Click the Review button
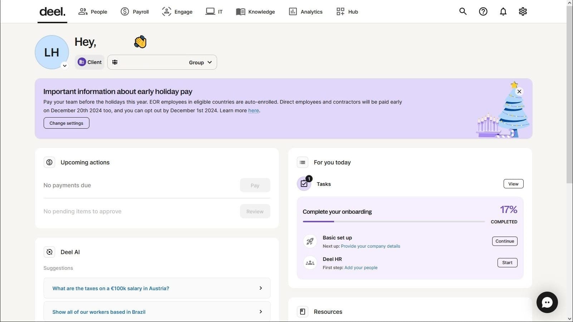The width and height of the screenshot is (573, 322). click(255, 211)
